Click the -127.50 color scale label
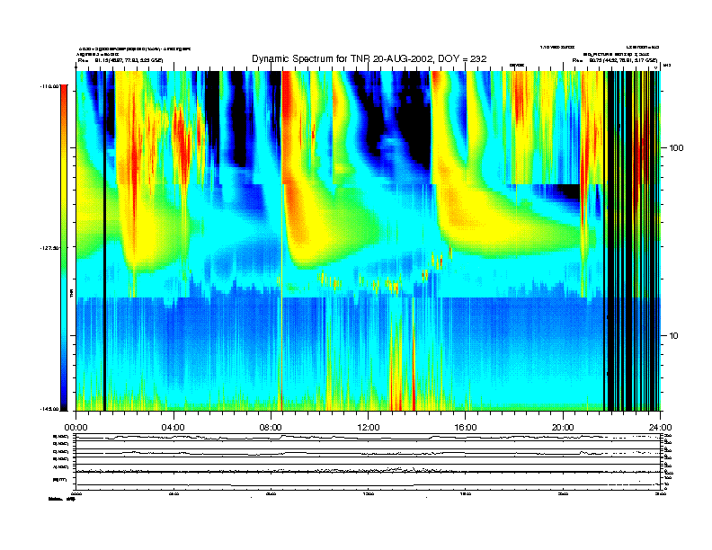The image size is (712, 550). point(49,248)
